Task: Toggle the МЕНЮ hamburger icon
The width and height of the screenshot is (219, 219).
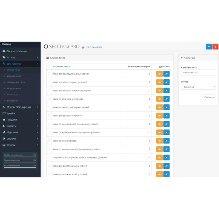Action: [x=3, y=44]
